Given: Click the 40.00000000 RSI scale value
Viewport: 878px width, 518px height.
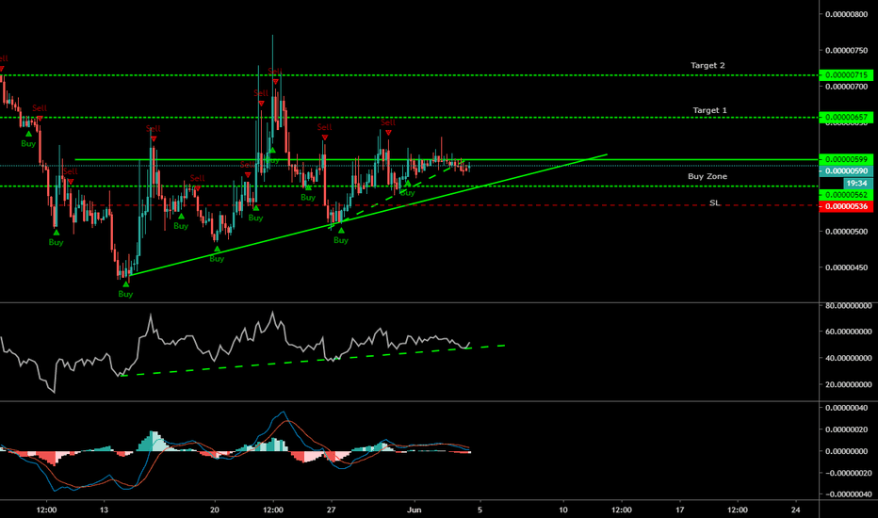Looking at the screenshot, I should (x=848, y=358).
